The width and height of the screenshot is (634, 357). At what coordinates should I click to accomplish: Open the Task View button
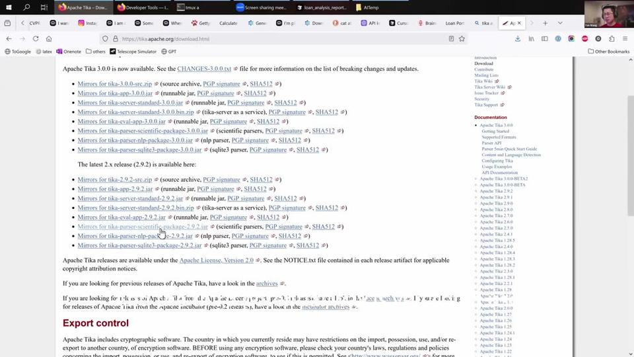(44, 7)
